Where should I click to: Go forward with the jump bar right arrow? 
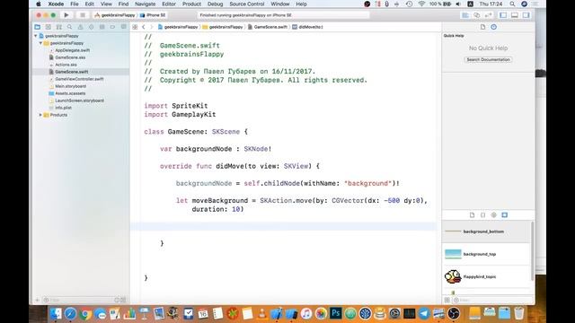pos(152,27)
